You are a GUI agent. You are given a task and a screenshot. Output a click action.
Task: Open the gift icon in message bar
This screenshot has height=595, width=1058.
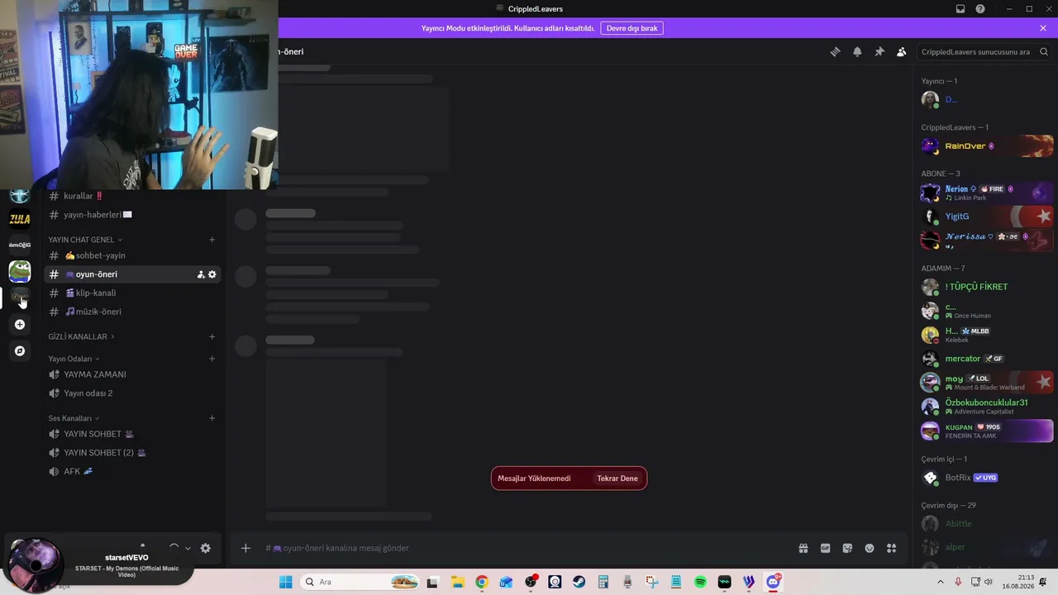tap(803, 548)
